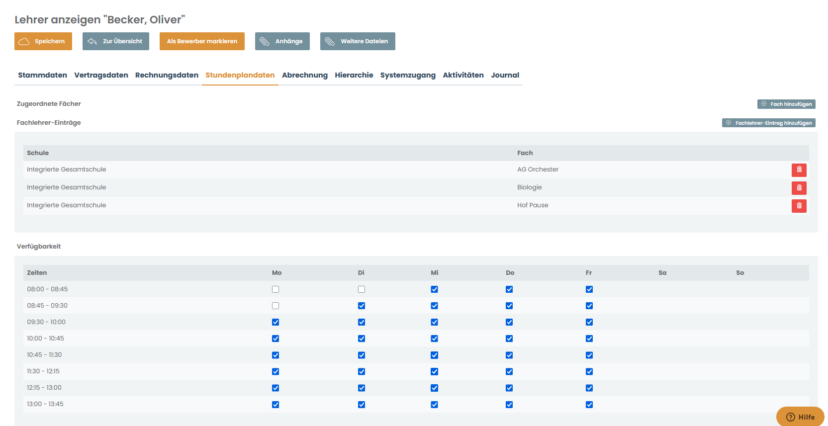Click the So column header
The height and width of the screenshot is (426, 828).
[740, 273]
